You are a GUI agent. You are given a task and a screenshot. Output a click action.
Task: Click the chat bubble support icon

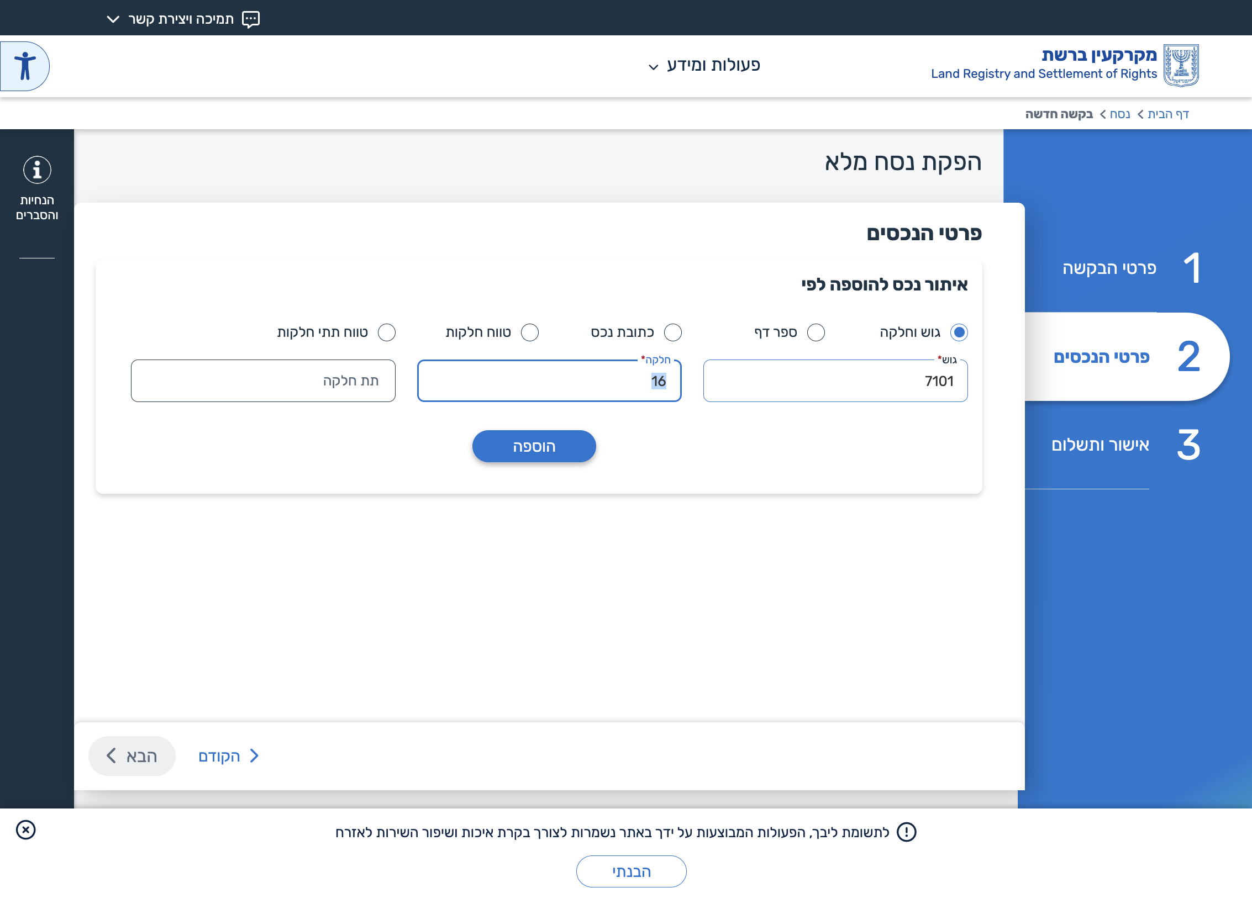coord(251,19)
